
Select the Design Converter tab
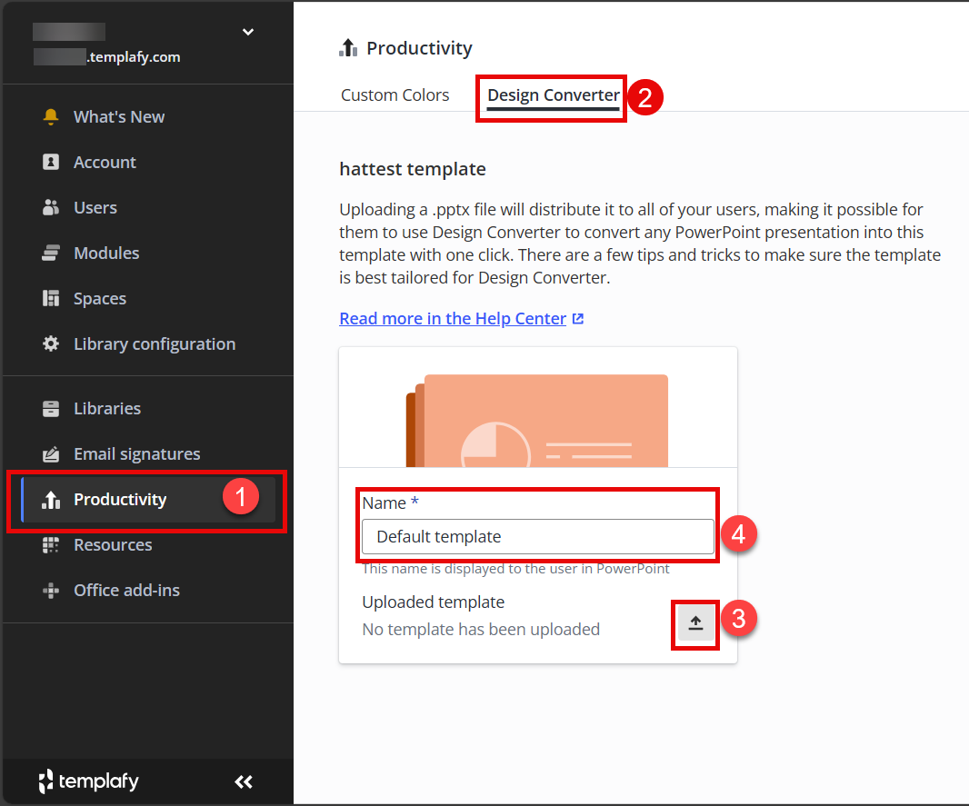553,95
